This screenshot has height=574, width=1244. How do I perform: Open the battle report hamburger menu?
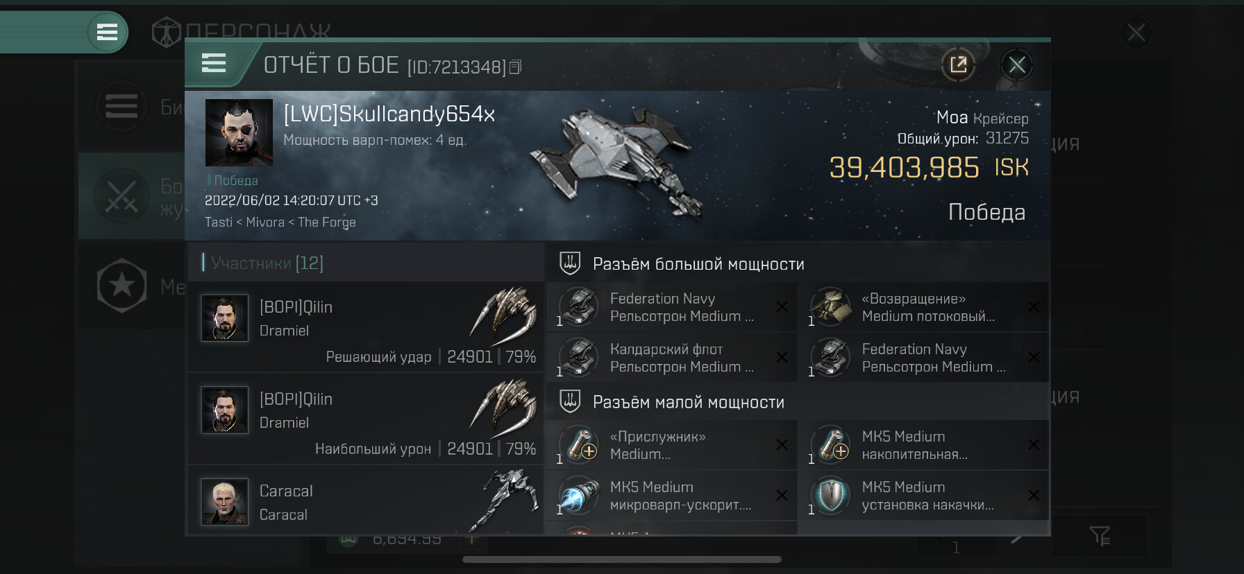(x=214, y=64)
